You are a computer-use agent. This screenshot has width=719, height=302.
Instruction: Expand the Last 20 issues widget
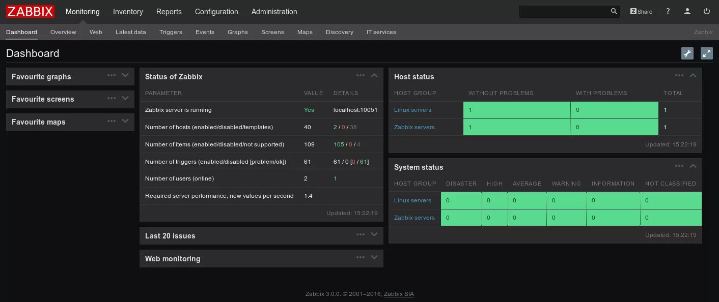374,234
